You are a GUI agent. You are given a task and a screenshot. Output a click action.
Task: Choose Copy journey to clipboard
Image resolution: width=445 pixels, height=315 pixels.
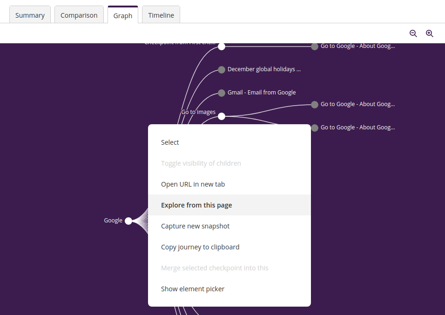point(229,247)
